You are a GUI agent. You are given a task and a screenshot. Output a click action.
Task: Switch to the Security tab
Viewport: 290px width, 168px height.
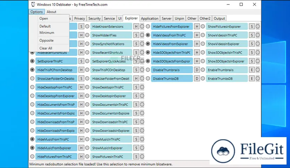click(94, 18)
